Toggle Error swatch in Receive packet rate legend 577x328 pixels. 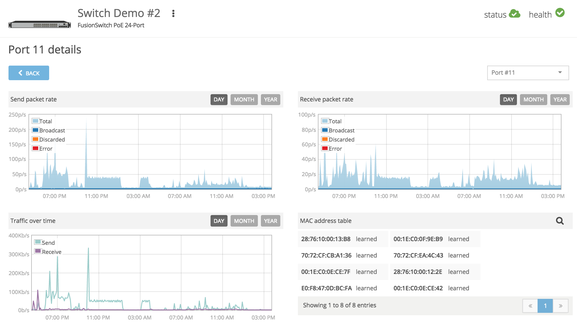(x=325, y=148)
